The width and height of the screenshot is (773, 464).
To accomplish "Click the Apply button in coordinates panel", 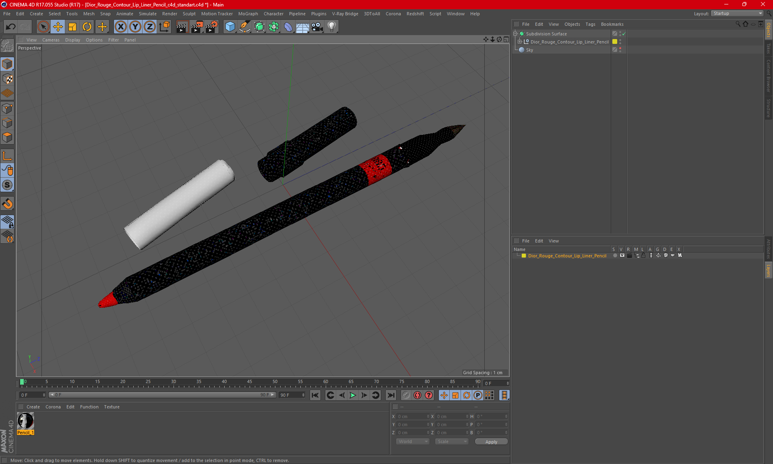I will [491, 441].
